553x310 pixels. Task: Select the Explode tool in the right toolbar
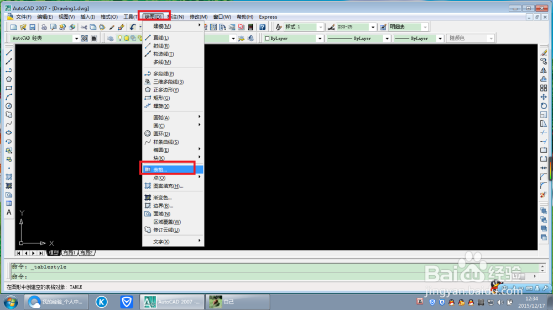pos(544,195)
